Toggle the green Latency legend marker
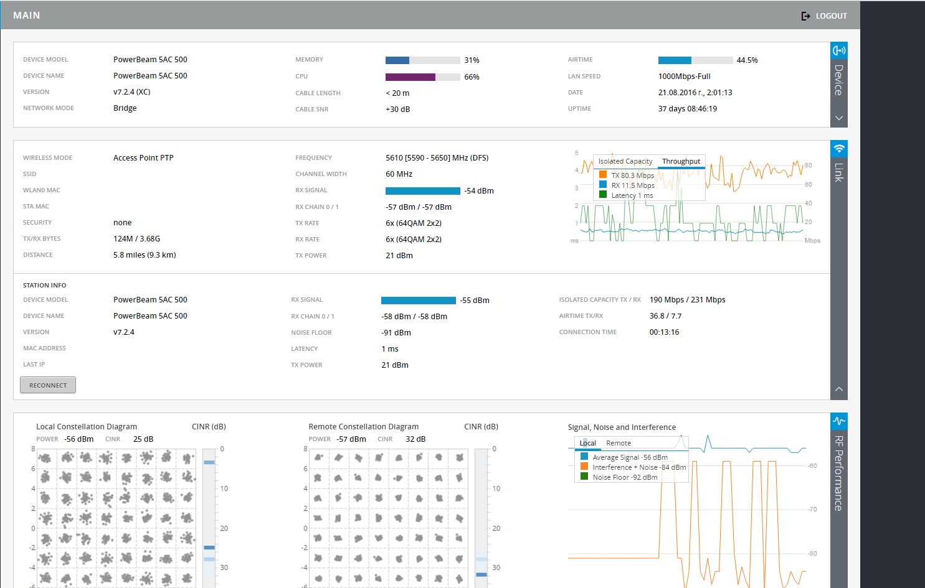The image size is (925, 588). coord(603,195)
